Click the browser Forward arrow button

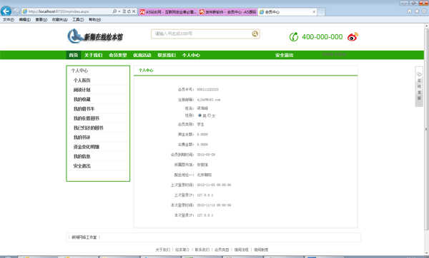[x=16, y=11]
